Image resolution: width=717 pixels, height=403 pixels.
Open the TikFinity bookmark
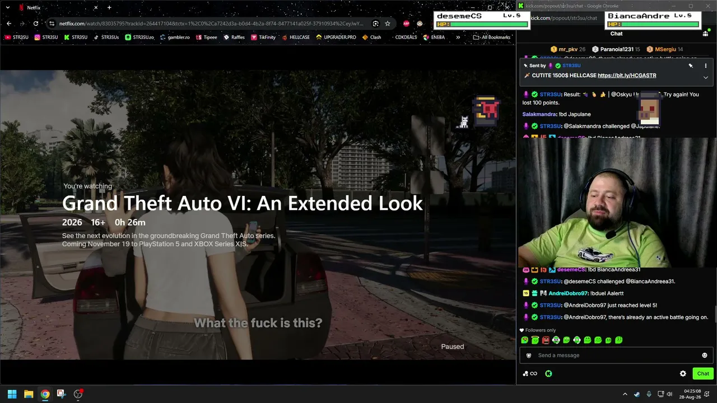[263, 38]
